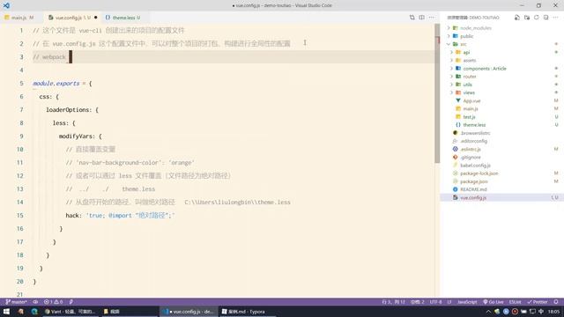Open Vant browser window from taskbar

70,312
